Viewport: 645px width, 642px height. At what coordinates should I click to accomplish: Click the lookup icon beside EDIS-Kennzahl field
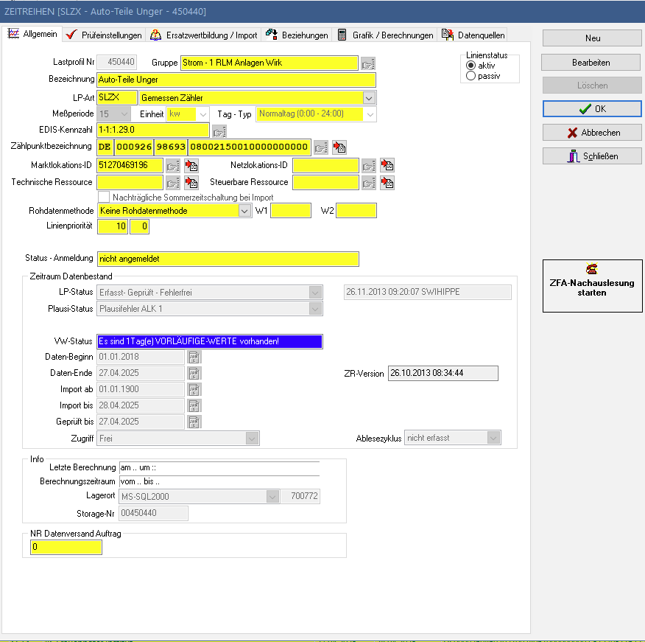click(x=219, y=131)
